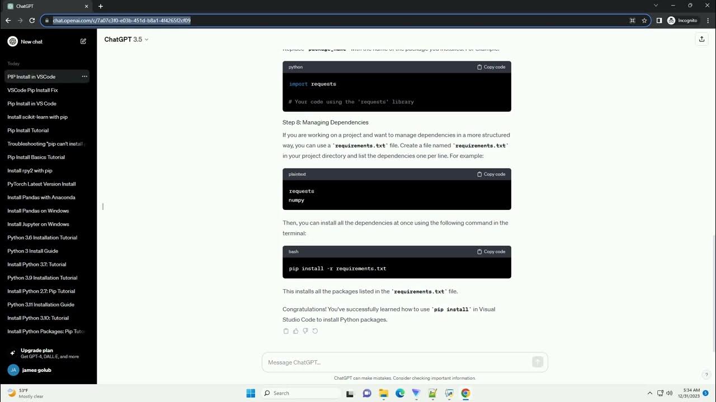Image resolution: width=716 pixels, height=402 pixels.
Task: Open Install Pandas on Windows chat
Action: point(47,210)
